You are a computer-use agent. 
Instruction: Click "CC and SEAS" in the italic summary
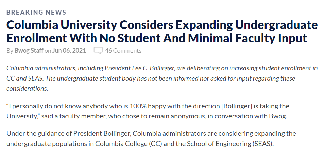[x=24, y=78]
